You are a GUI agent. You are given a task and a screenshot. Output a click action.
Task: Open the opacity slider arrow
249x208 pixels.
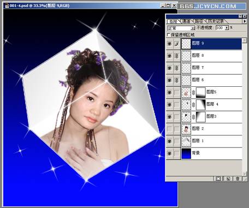[227, 28]
